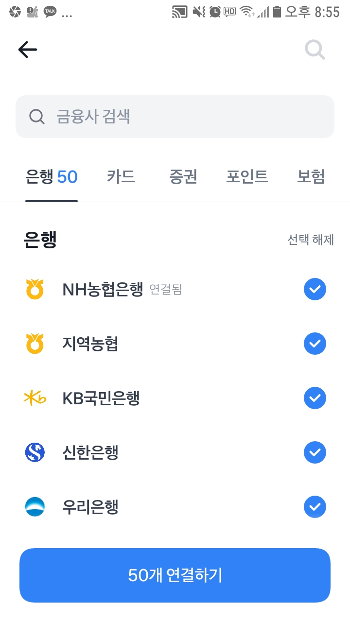
Task: Tap the 우리은행 logo icon
Action: [35, 507]
